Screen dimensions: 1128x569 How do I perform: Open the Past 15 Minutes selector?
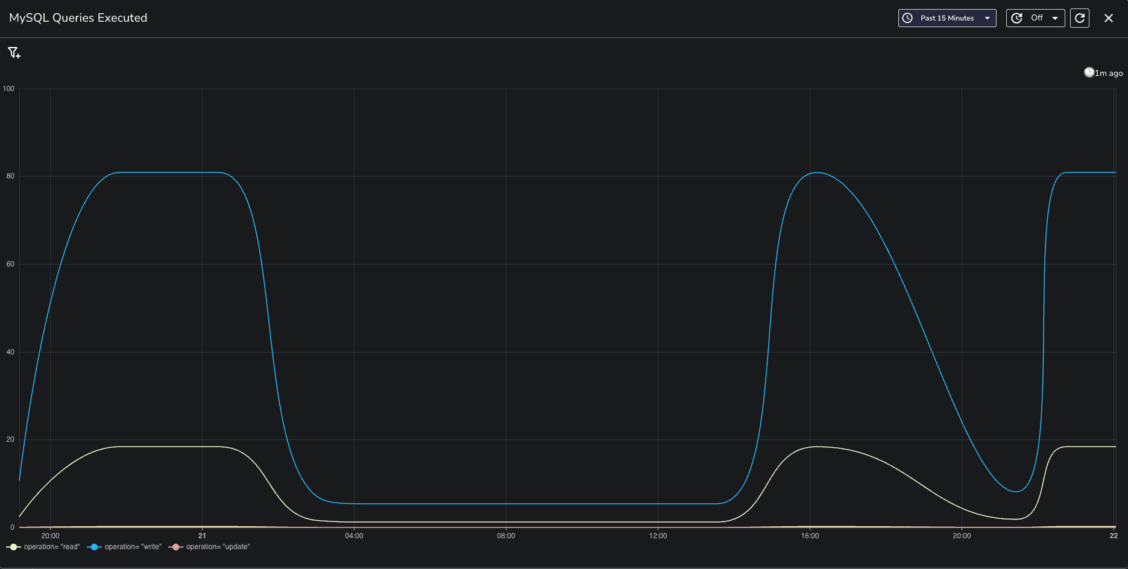[x=947, y=18]
